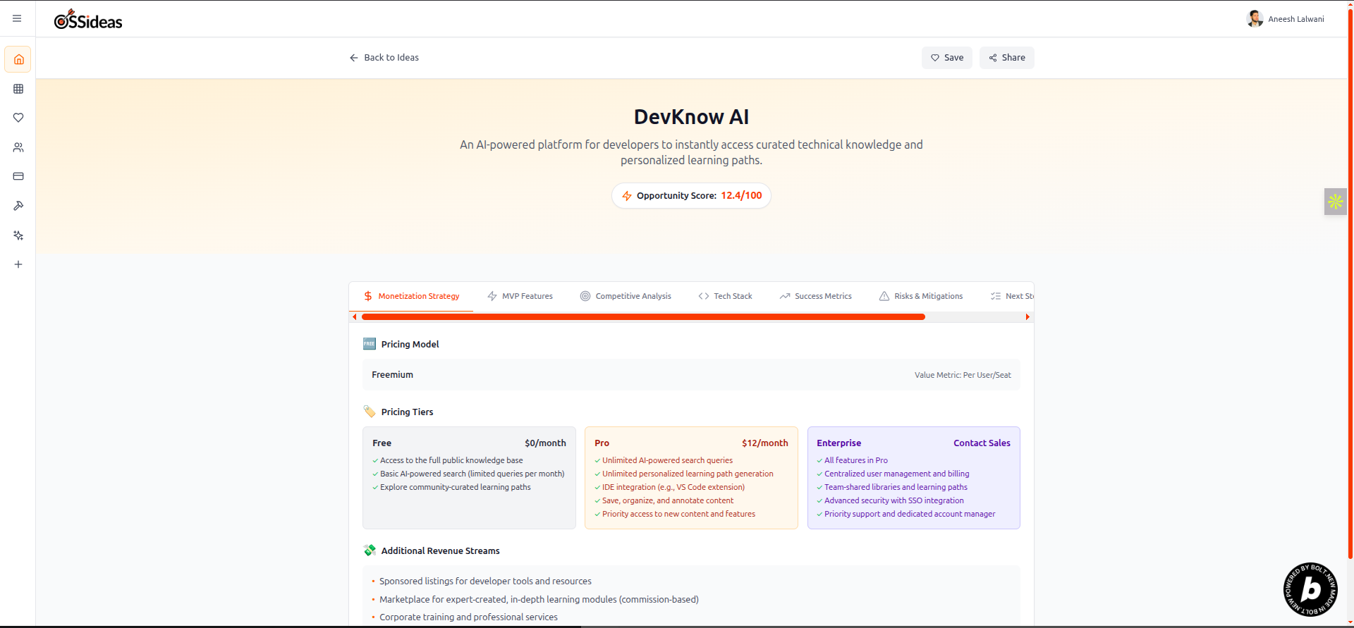Open the Risks & Mitigations tab

coord(920,296)
